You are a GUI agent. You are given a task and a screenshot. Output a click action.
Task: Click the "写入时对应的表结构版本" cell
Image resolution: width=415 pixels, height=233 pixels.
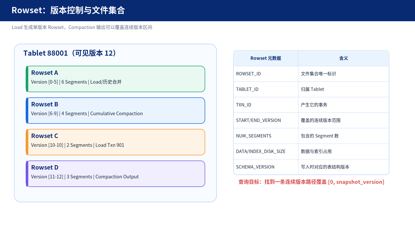tap(344, 167)
